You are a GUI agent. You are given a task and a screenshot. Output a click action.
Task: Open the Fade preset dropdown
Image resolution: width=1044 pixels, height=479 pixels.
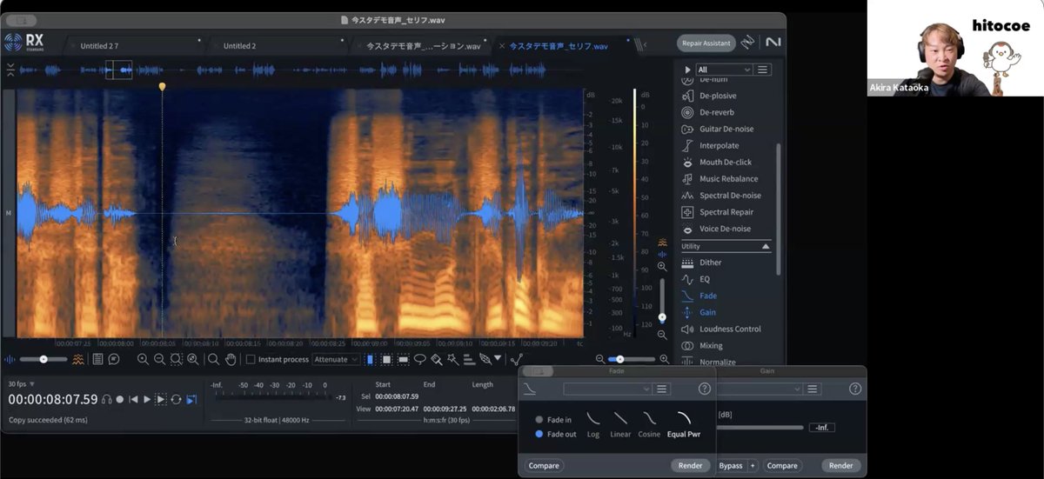point(607,389)
